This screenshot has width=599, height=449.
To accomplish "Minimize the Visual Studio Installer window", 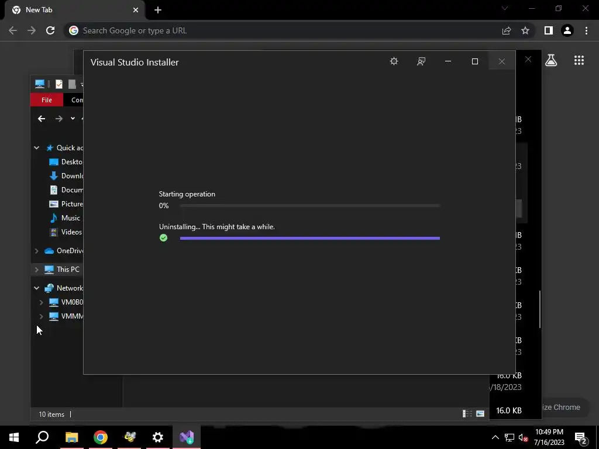I will coord(448,61).
